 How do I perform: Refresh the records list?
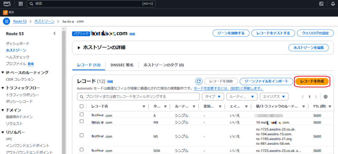click(x=199, y=81)
